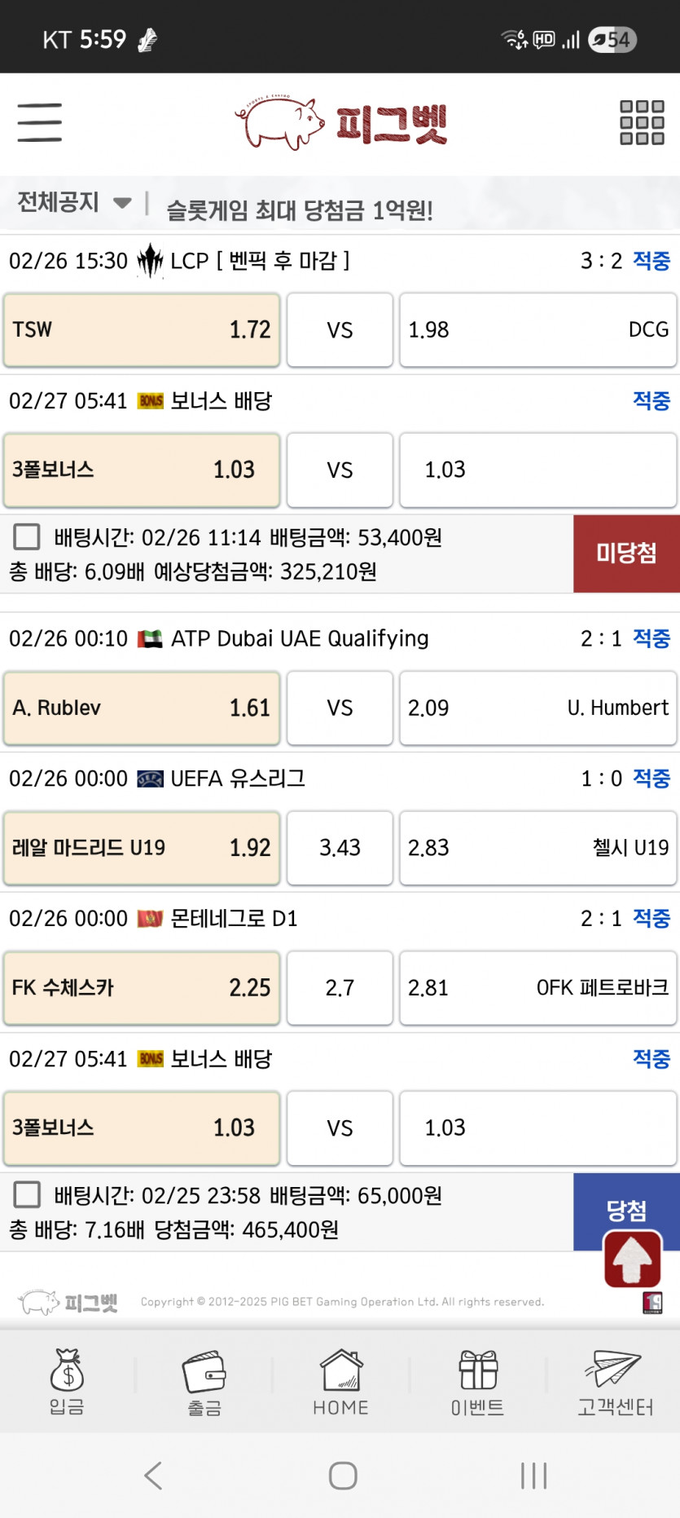Tap the Android back navigation arrow
Image resolution: width=680 pixels, height=1518 pixels.
153,1476
